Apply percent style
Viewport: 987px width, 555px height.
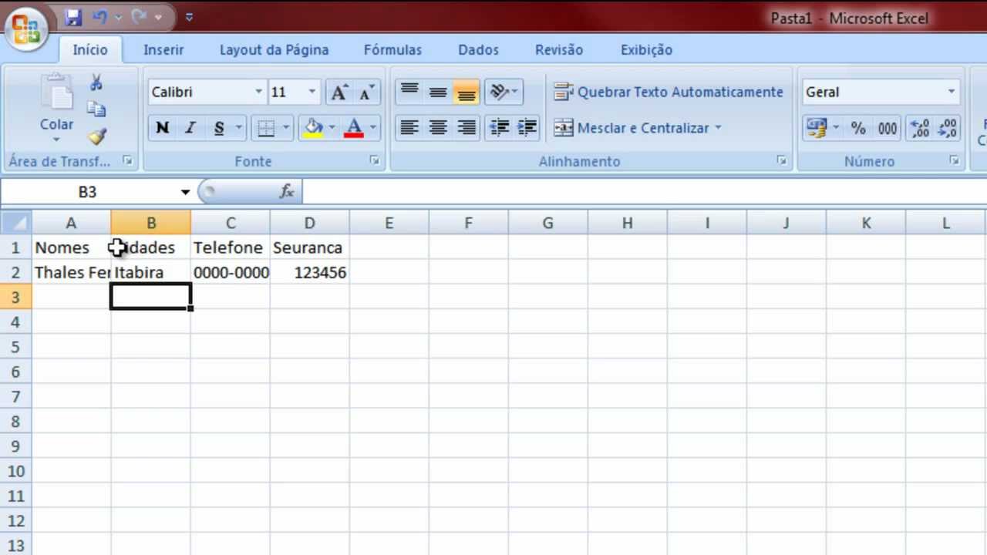(x=858, y=128)
